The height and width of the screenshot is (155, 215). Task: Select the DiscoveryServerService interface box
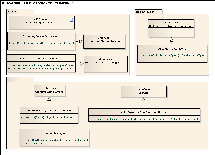coord(104,42)
